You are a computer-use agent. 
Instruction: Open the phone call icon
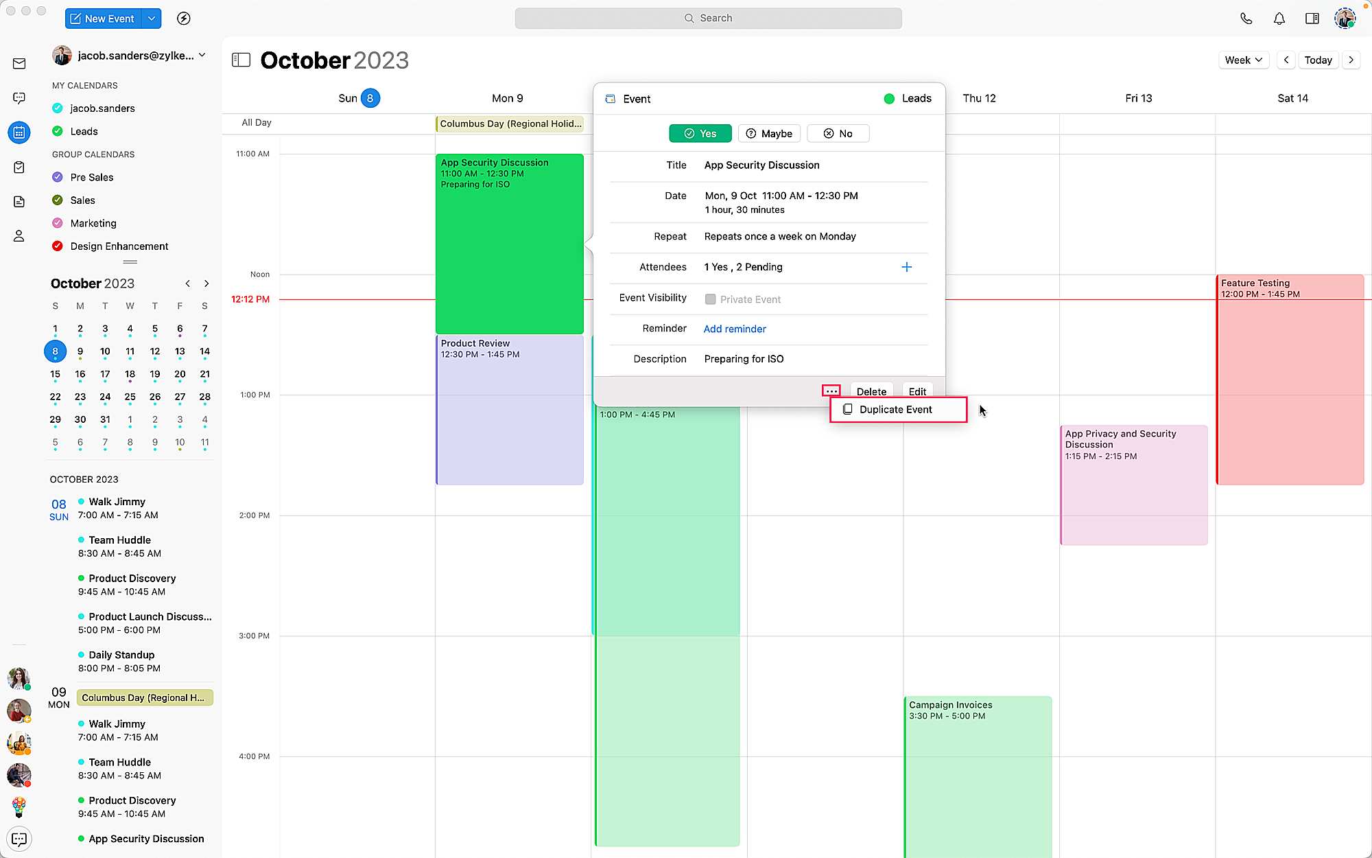coord(1246,19)
